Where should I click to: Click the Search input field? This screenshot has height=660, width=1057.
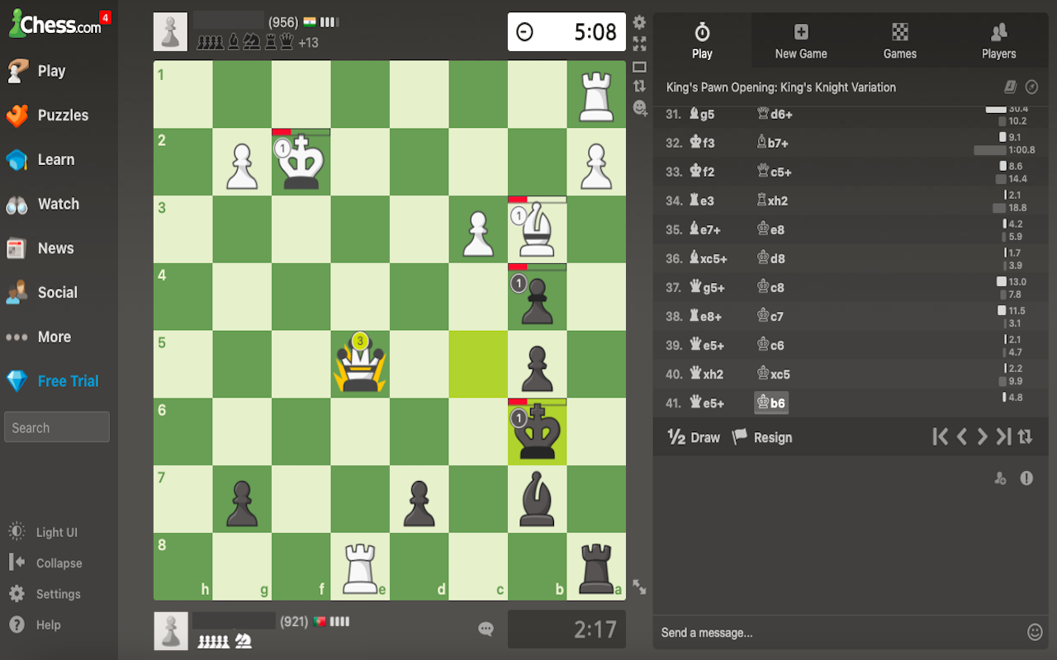coord(56,427)
